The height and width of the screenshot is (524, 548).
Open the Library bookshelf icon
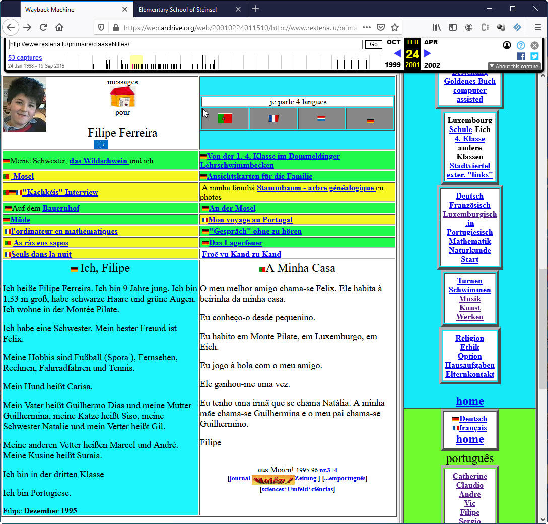click(x=437, y=27)
